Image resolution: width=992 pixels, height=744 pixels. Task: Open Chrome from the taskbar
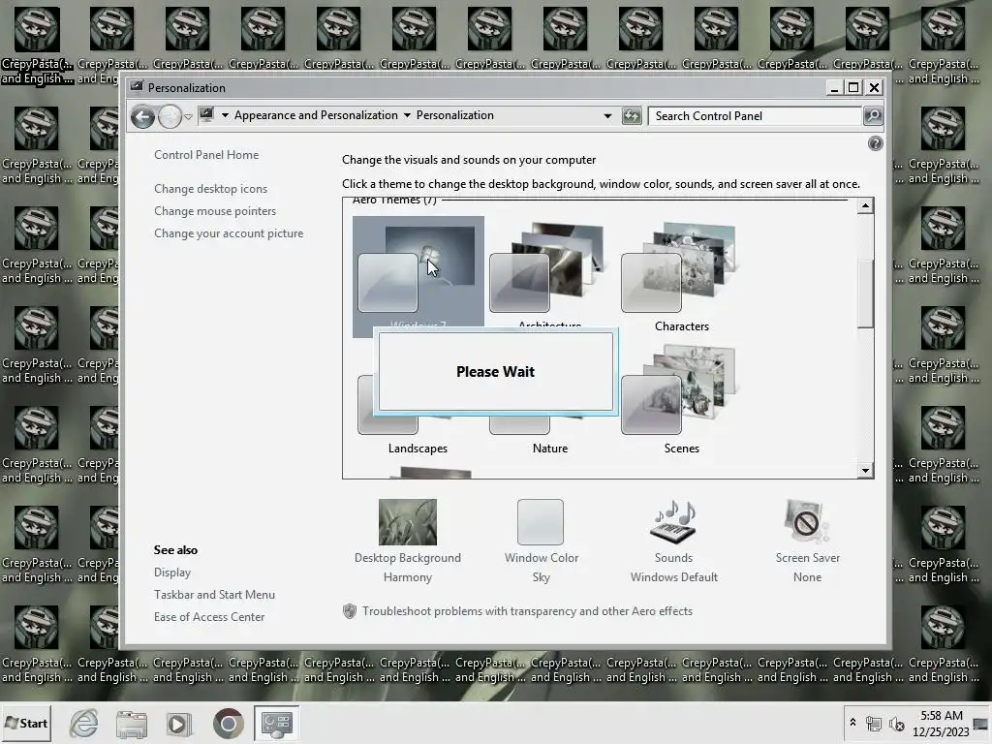click(228, 723)
